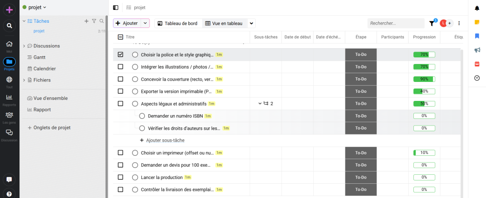
Task: Add participant with plus avatar button
Action: tap(449, 23)
